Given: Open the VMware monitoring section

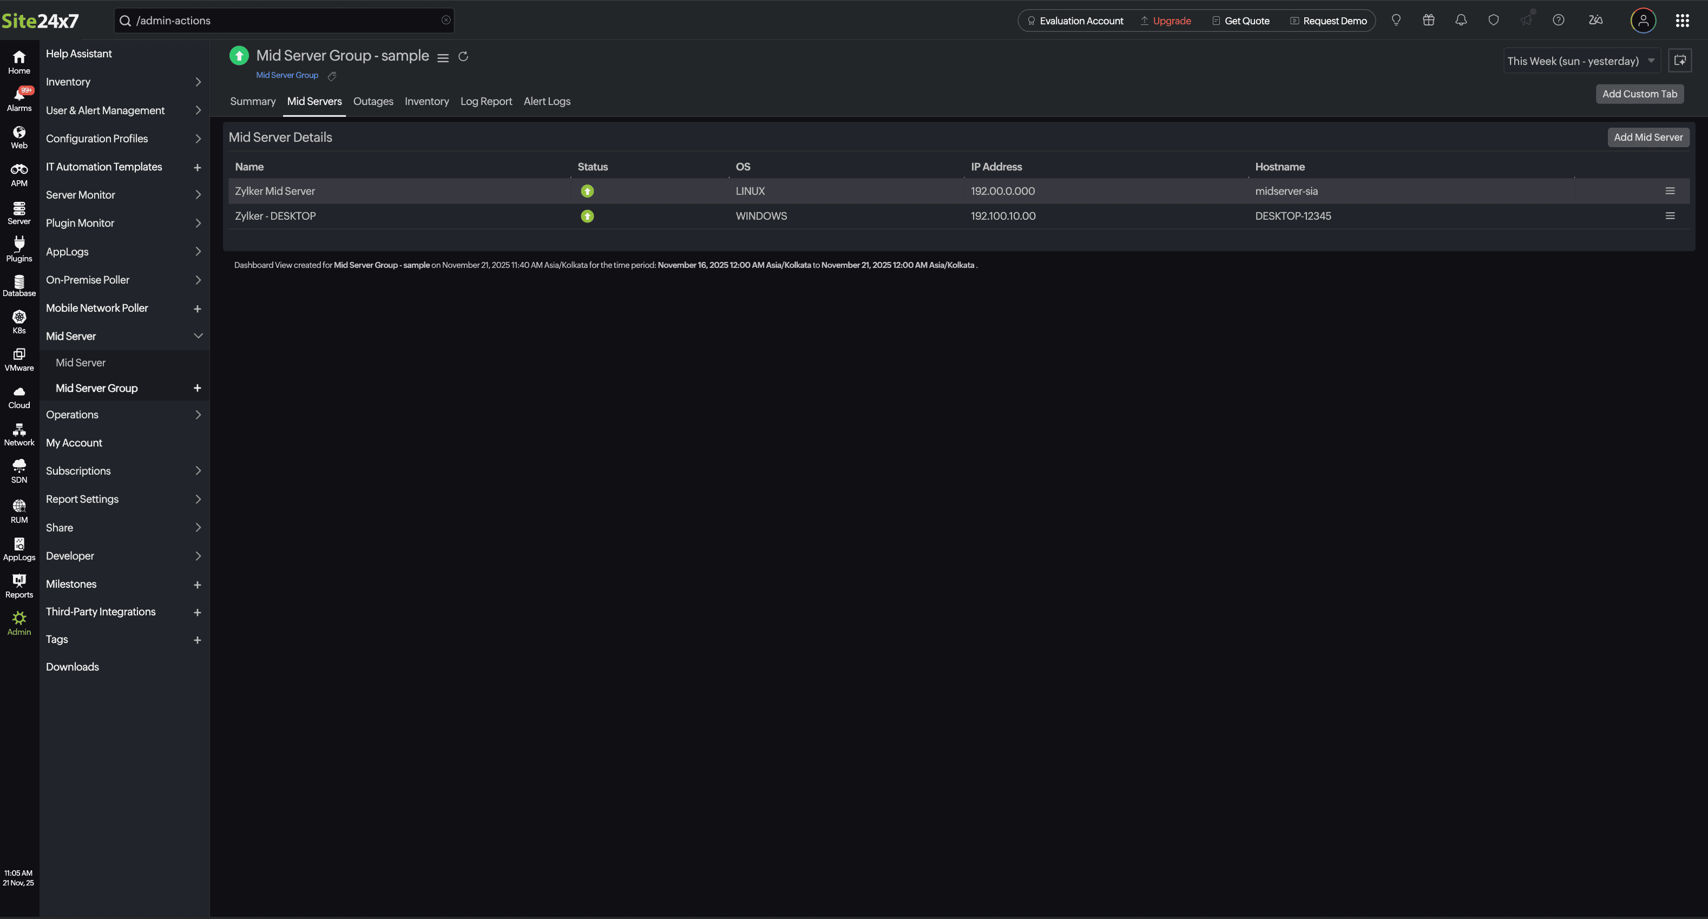Looking at the screenshot, I should tap(18, 359).
